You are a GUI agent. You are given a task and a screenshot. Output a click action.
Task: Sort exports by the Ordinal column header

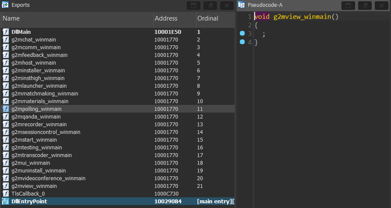[214, 19]
